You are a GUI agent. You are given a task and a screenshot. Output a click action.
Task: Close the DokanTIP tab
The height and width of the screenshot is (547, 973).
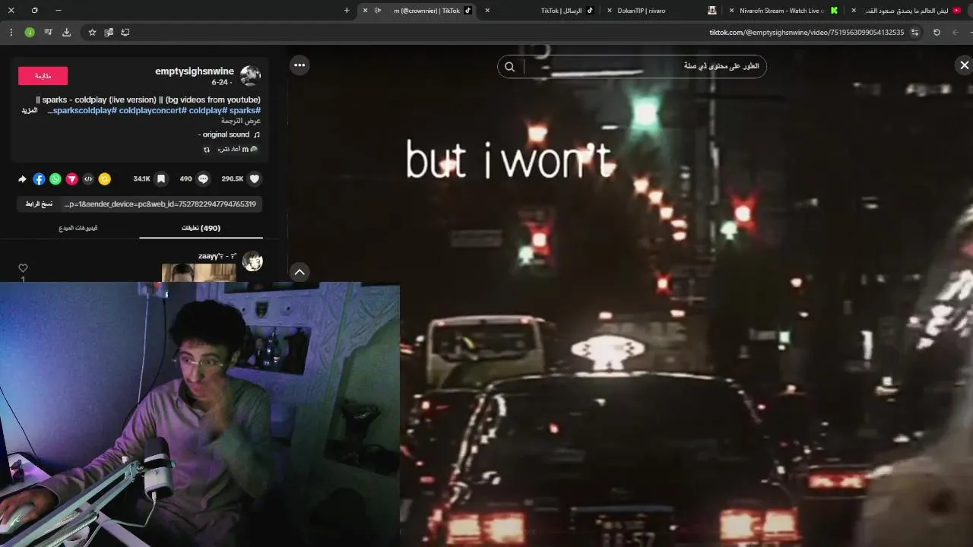click(610, 11)
